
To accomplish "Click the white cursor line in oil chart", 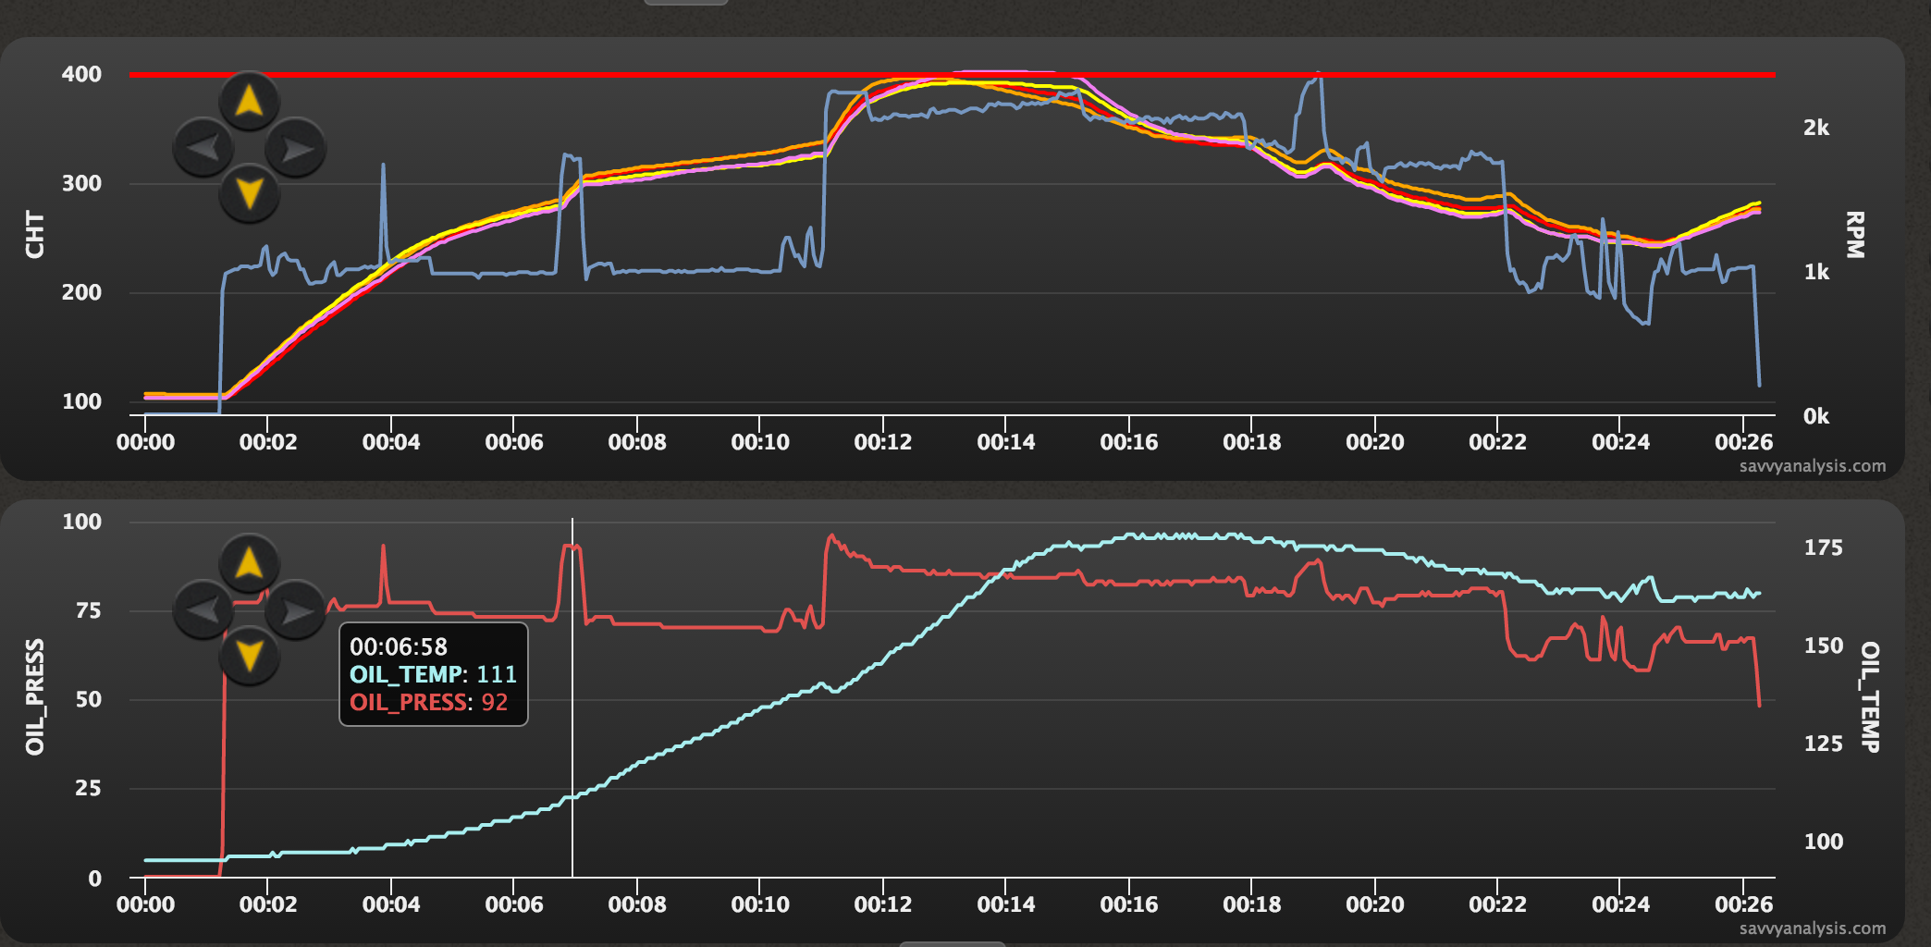I will pos(572,697).
